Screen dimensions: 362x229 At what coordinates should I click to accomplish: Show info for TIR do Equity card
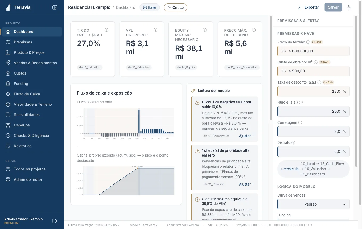pos(106,30)
